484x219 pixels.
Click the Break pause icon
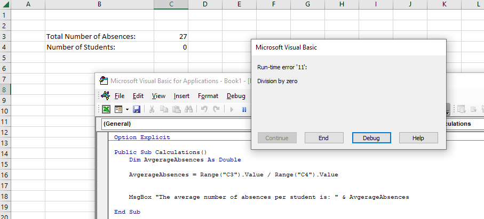(x=244, y=109)
